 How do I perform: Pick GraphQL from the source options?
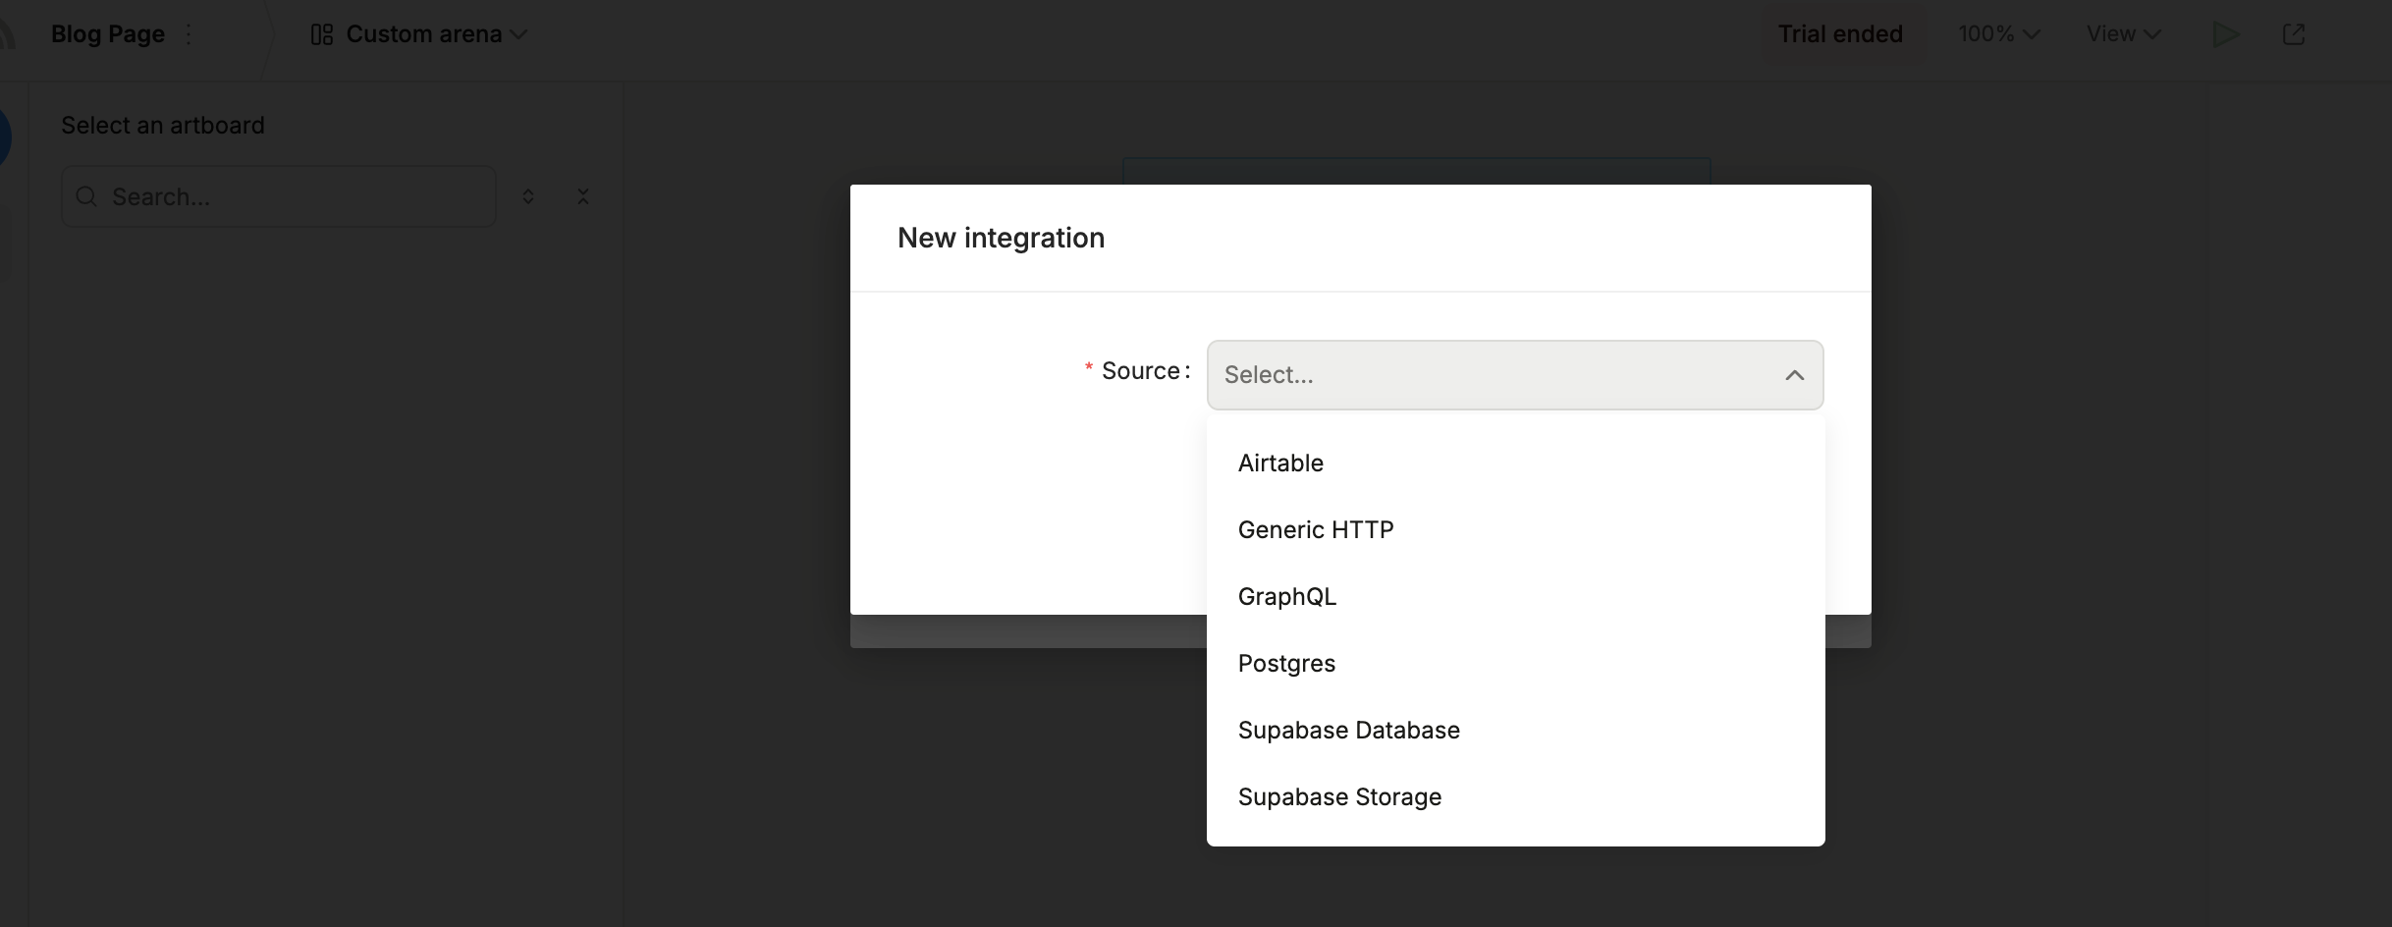click(x=1286, y=596)
